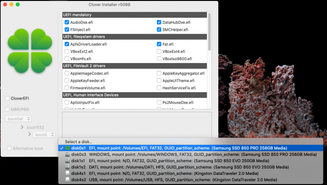
Task: Select disk0s3 WINDOWS partition entry
Action: (191, 155)
